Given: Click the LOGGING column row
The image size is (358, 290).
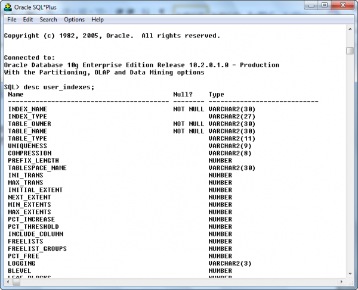Looking at the screenshot, I should click(129, 263).
